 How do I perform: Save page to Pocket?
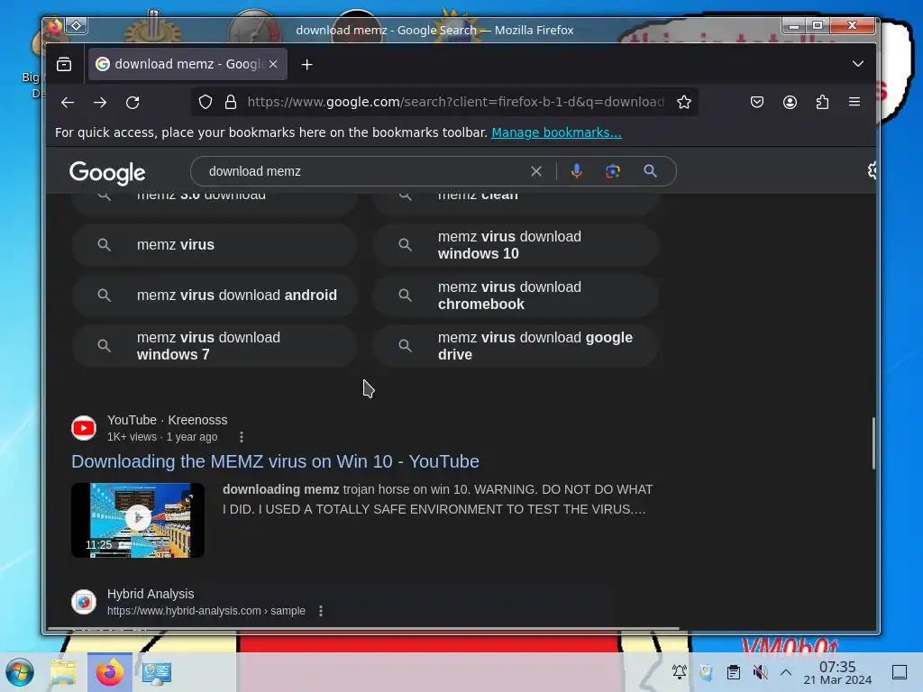[x=757, y=103]
